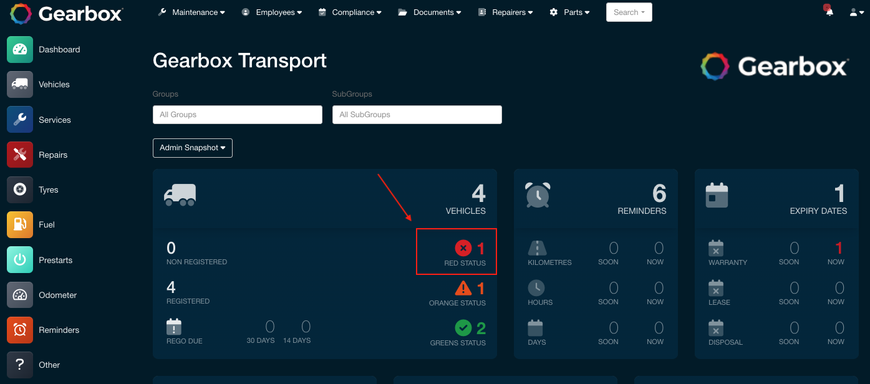This screenshot has height=384, width=870.
Task: Click the vehicles truck icon in summary card
Action: click(x=180, y=194)
